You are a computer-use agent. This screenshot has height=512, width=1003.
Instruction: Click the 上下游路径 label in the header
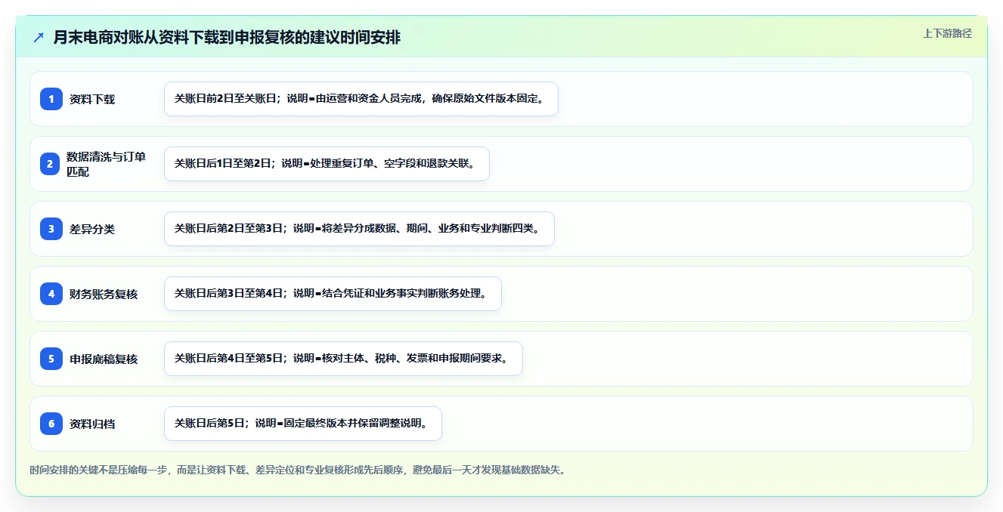pos(947,33)
